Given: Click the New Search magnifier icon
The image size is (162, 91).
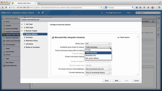Looking at the screenshot, I should (4, 62).
